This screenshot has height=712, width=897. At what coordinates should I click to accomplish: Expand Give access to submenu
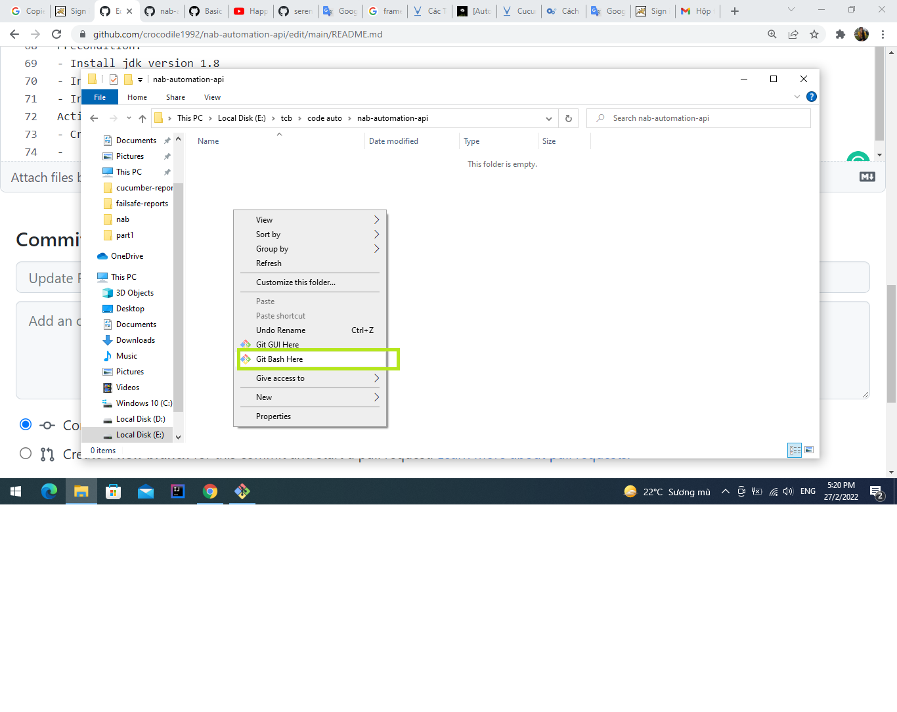[311, 378]
